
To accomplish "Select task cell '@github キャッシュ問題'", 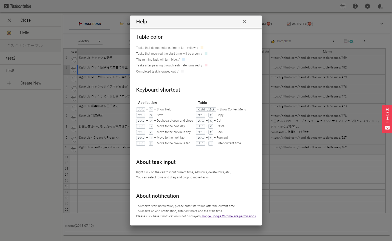I will point(104,60).
